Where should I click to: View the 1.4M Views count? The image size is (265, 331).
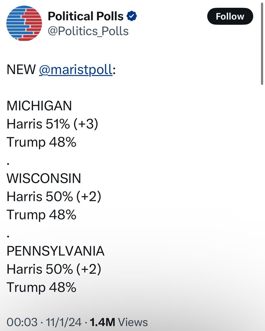coord(119,323)
